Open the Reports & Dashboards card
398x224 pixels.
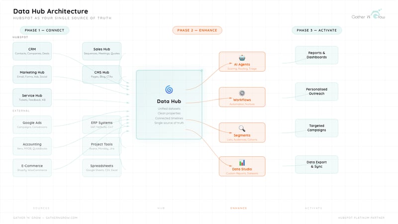pos(316,55)
